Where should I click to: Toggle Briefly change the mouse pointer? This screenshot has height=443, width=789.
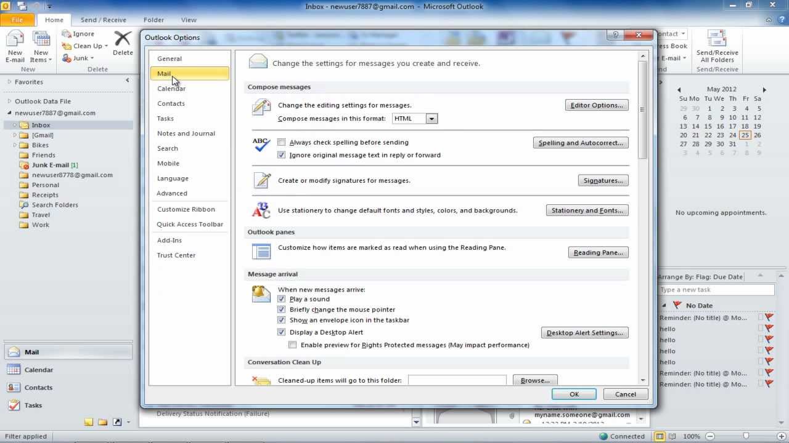point(282,309)
